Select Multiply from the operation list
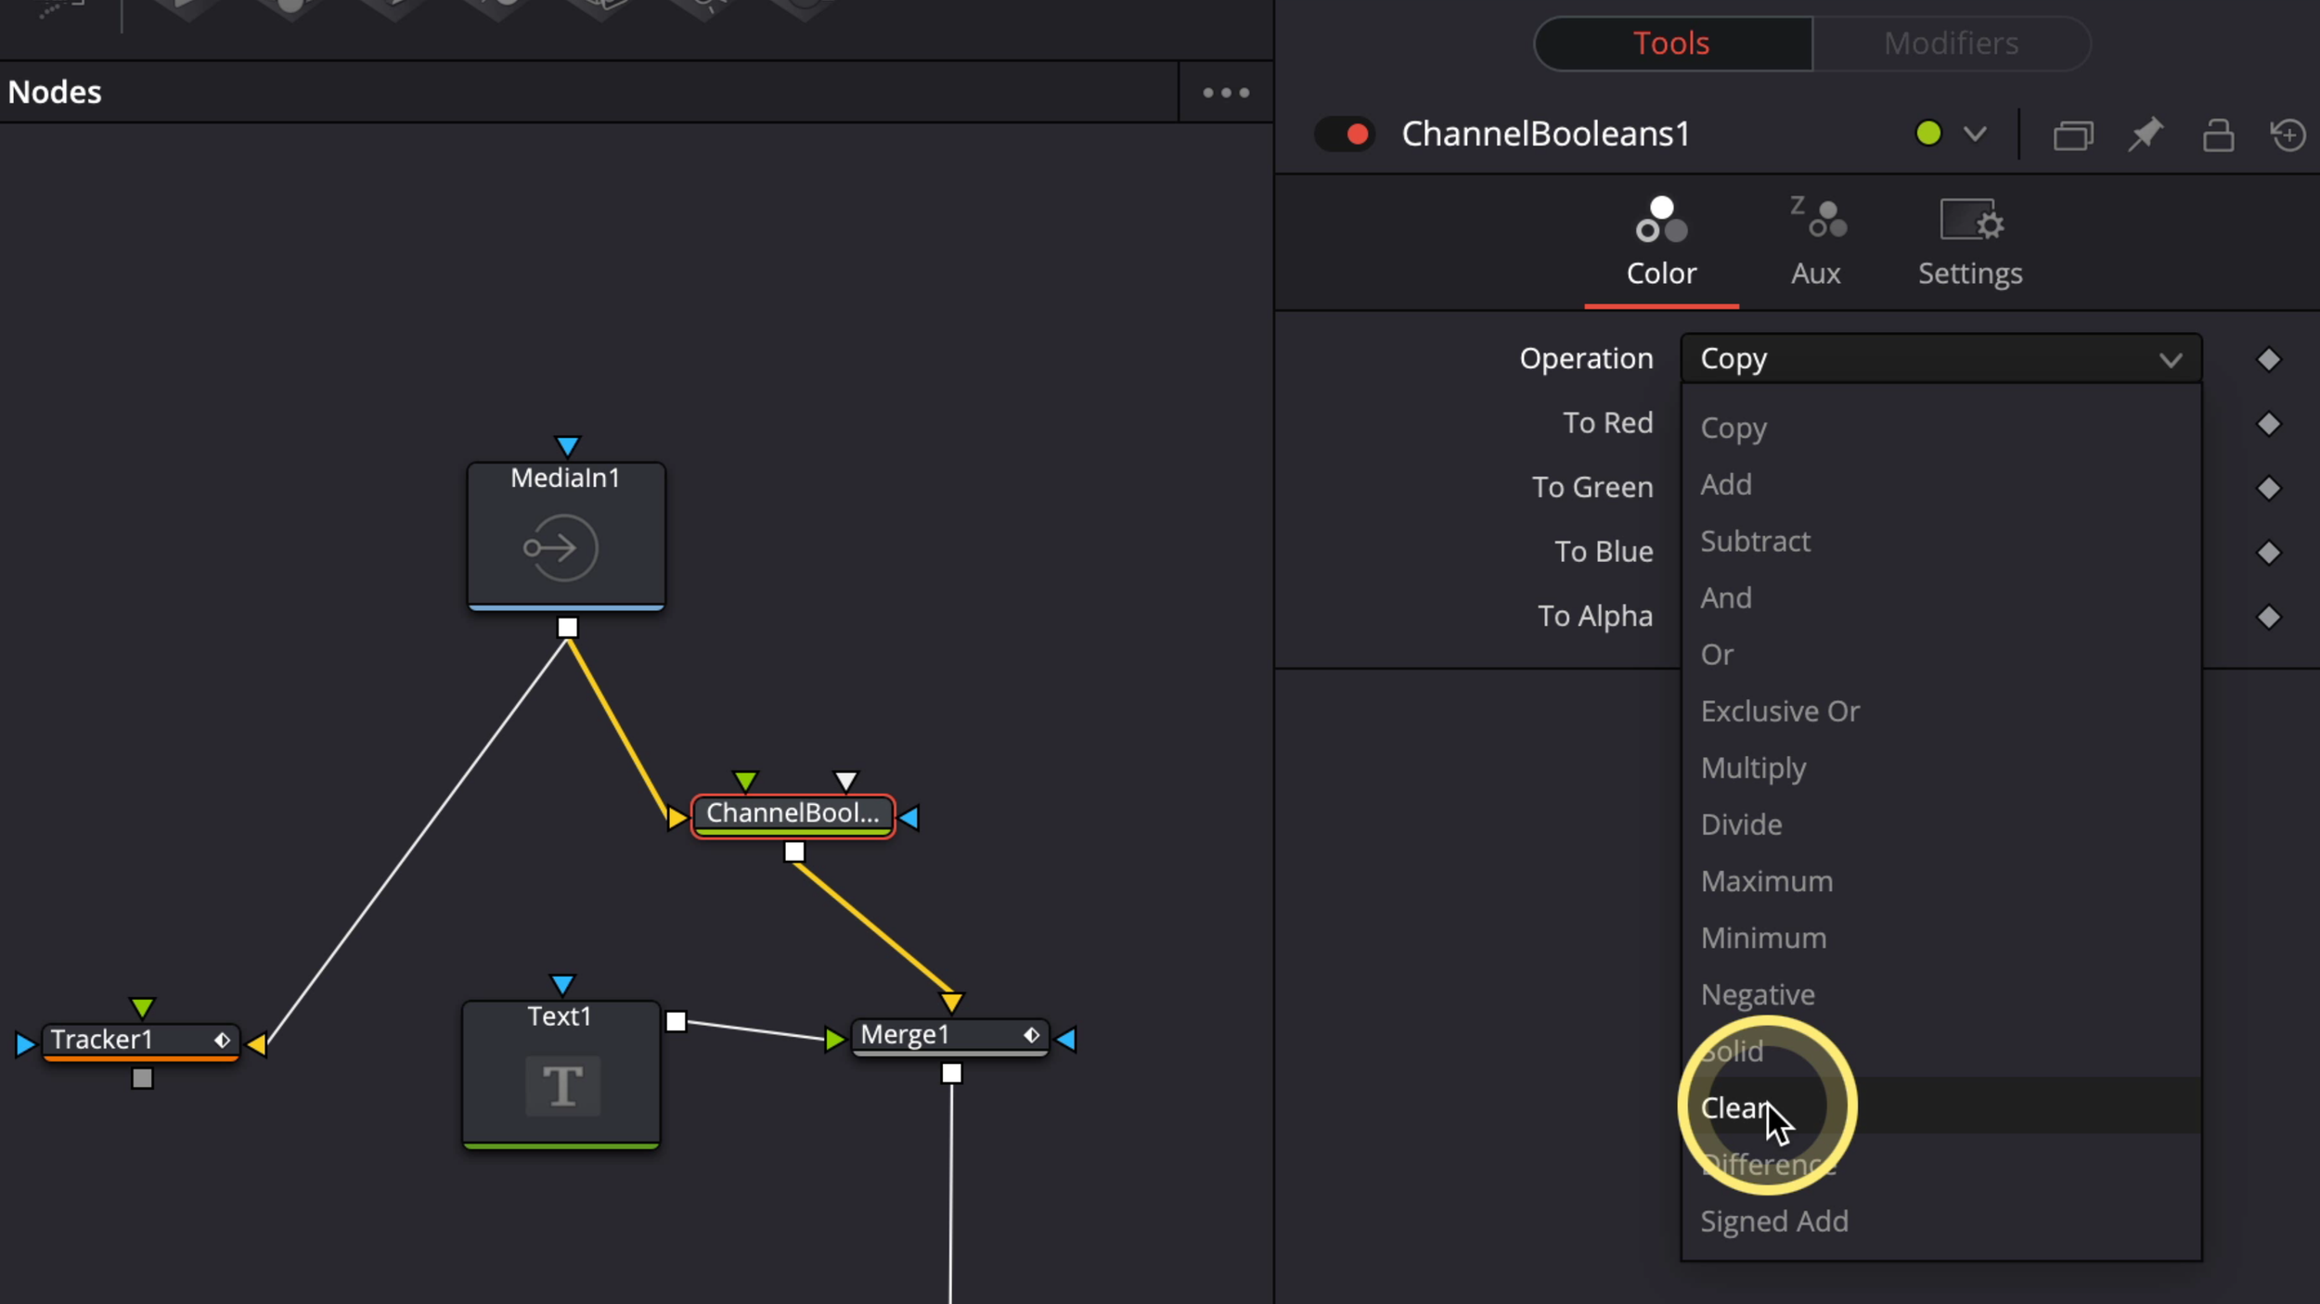 click(1752, 768)
